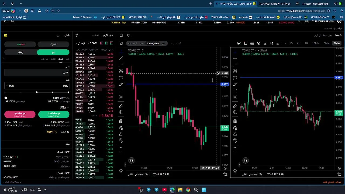This screenshot has width=345, height=194.
Task: Show only sell orders in order book
Action: [101, 43]
